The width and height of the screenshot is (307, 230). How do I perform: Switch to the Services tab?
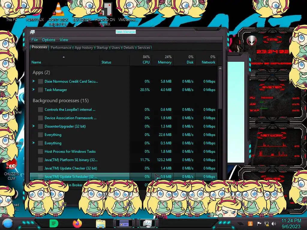pyautogui.click(x=144, y=48)
